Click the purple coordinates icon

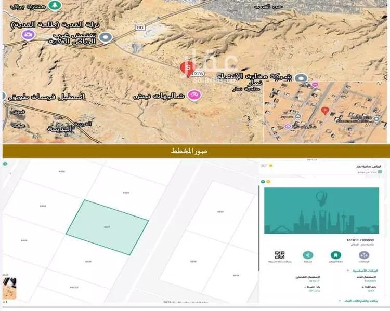pos(364,255)
